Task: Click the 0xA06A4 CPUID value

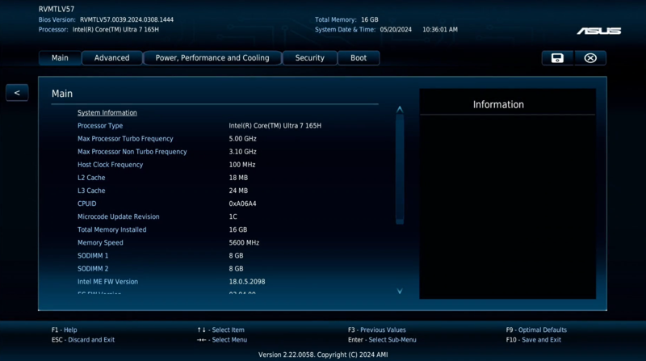Action: click(x=243, y=204)
